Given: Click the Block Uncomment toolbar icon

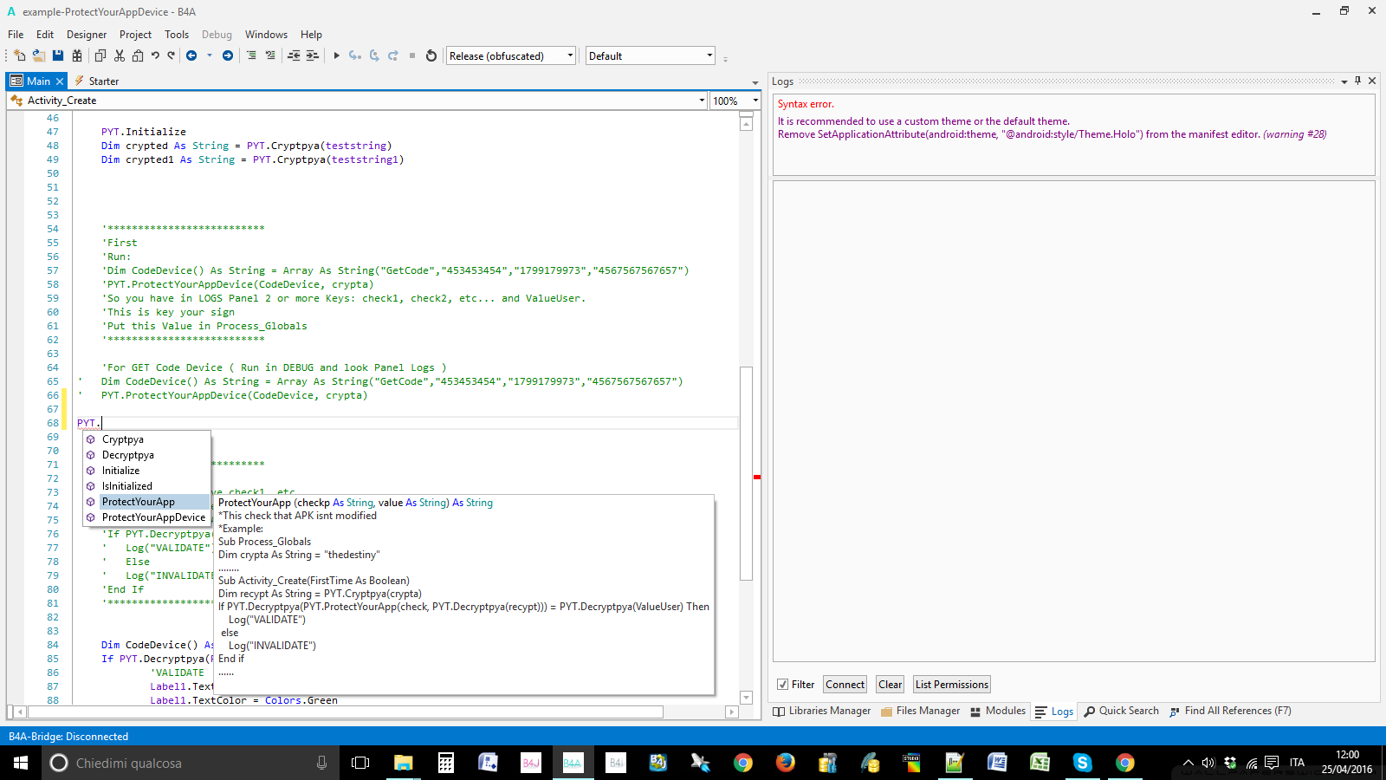Looking at the screenshot, I should [270, 55].
